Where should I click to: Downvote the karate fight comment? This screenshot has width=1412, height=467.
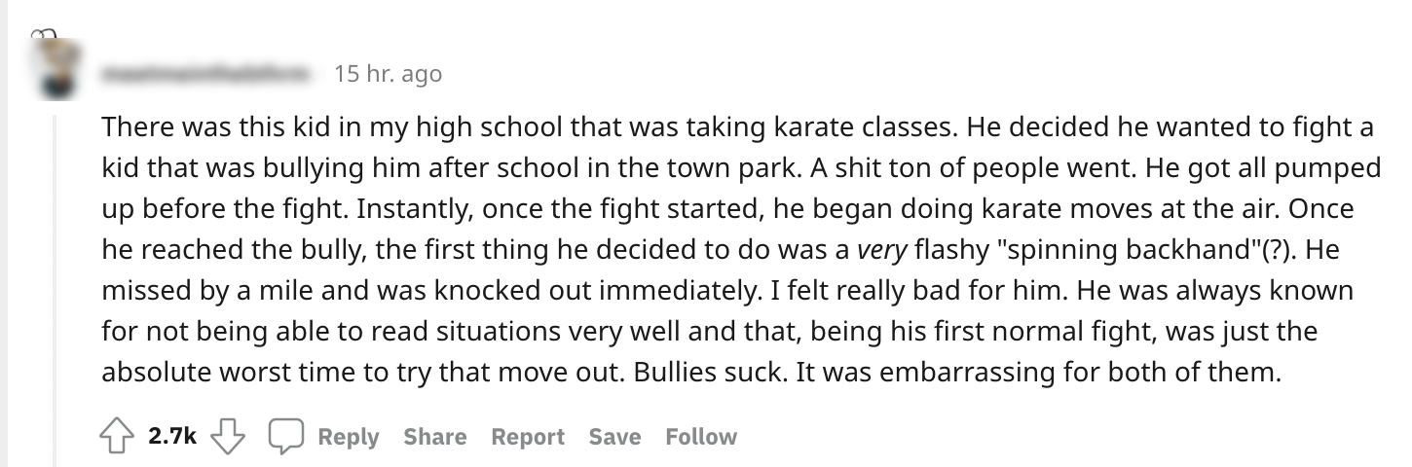click(x=228, y=438)
